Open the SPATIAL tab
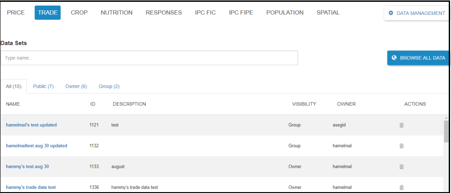Viewport: 451px width, 193px height. coord(328,13)
